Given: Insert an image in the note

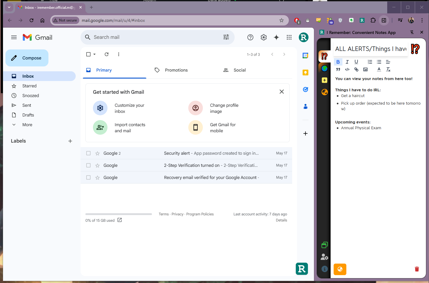Looking at the screenshot, I should [365, 69].
